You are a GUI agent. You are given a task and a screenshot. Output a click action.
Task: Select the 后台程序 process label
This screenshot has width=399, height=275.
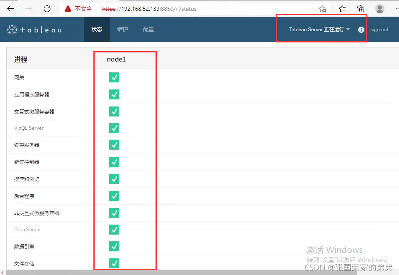[x=24, y=196]
